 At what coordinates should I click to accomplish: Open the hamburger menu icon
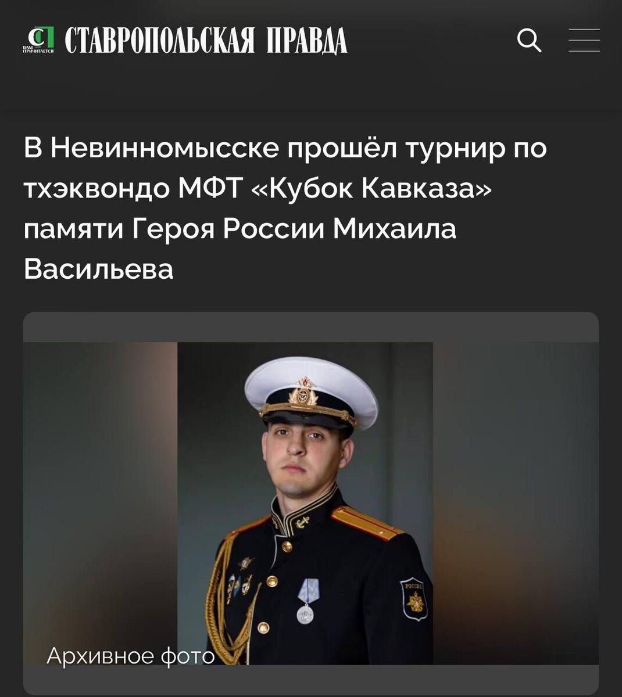pyautogui.click(x=584, y=40)
